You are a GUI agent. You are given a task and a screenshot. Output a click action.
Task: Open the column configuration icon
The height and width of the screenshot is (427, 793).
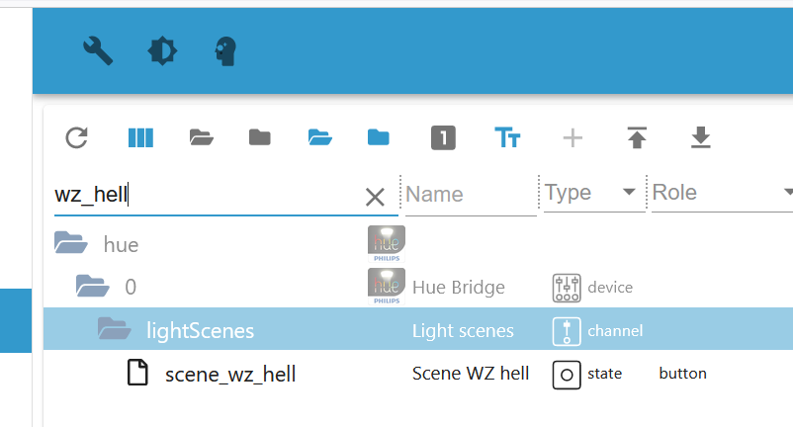pyautogui.click(x=140, y=137)
